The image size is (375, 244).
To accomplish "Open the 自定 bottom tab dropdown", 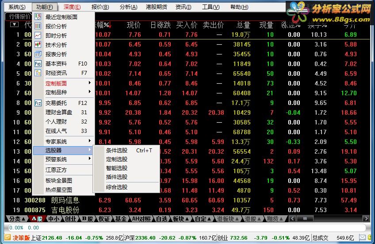I will coord(203,219).
